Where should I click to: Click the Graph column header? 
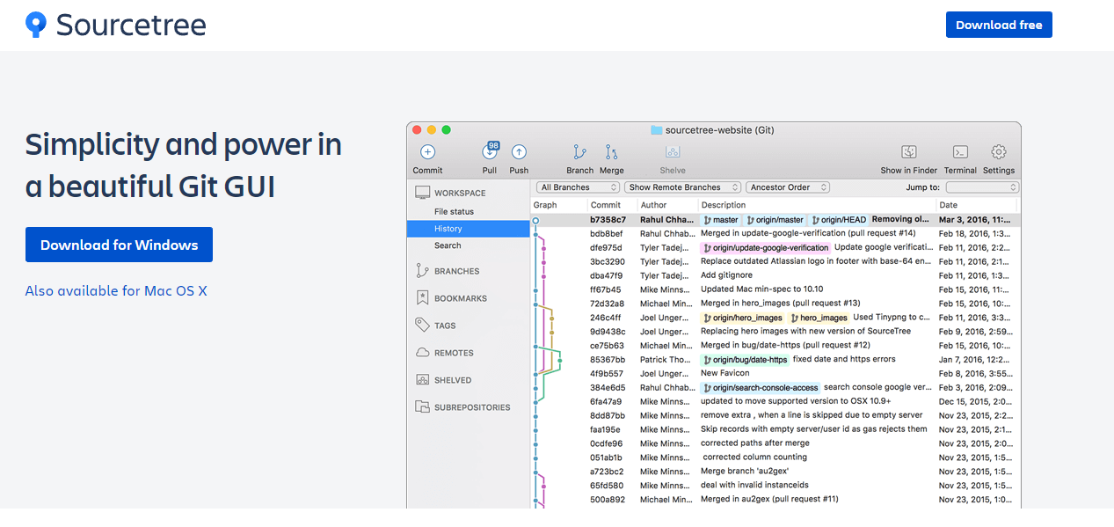click(558, 205)
